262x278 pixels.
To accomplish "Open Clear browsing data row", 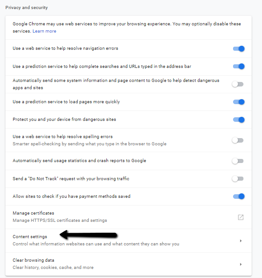I will pyautogui.click(x=129, y=264).
